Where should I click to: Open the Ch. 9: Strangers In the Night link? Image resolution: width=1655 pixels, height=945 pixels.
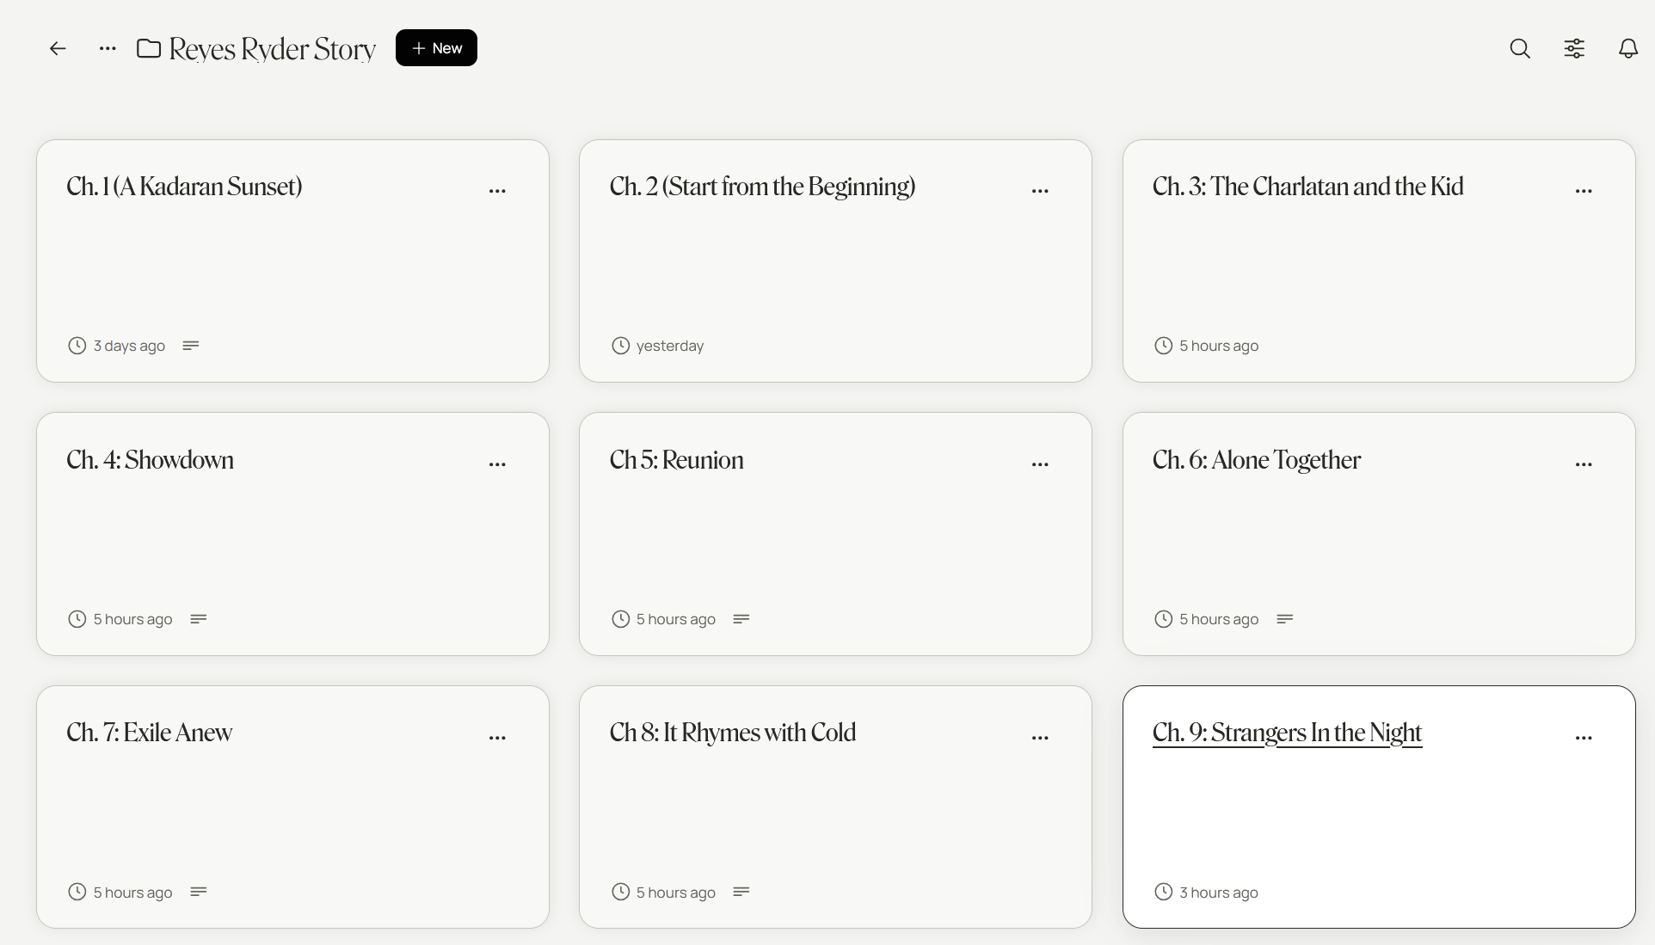coord(1287,733)
